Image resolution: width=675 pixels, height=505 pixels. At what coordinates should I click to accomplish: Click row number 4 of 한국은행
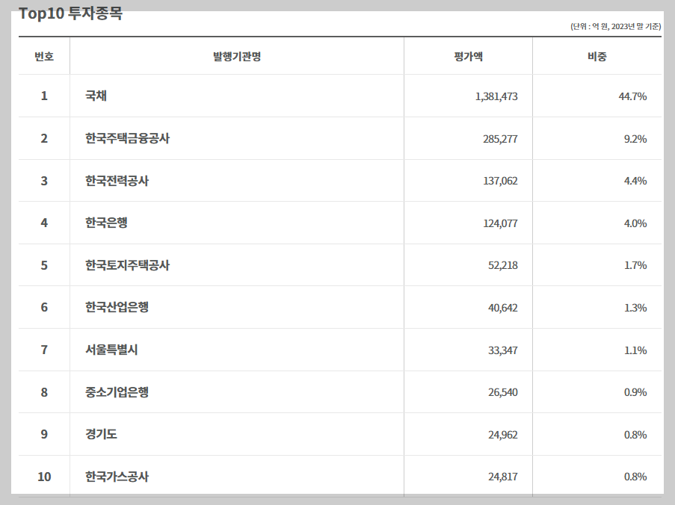(44, 223)
